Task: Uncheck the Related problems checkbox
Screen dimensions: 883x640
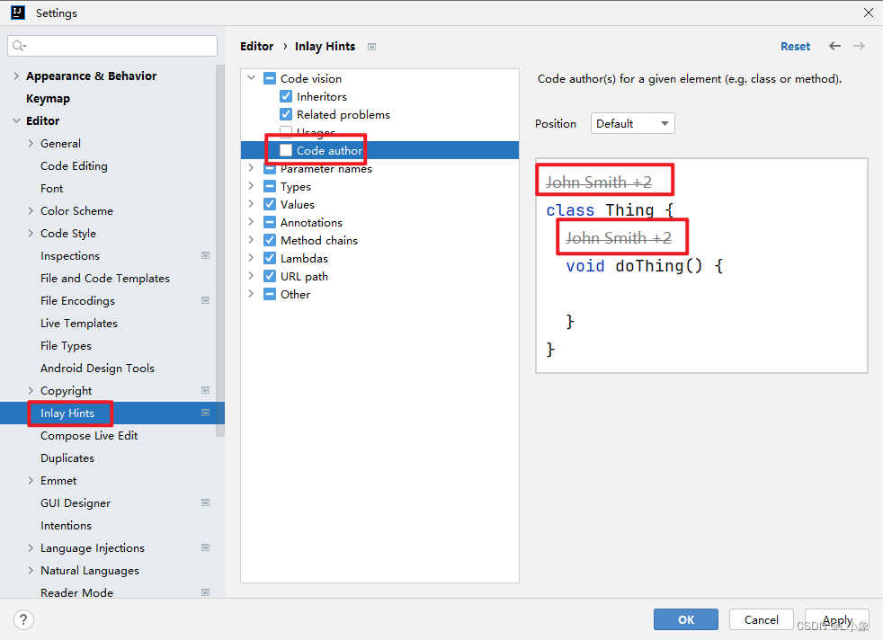Action: pyautogui.click(x=286, y=114)
